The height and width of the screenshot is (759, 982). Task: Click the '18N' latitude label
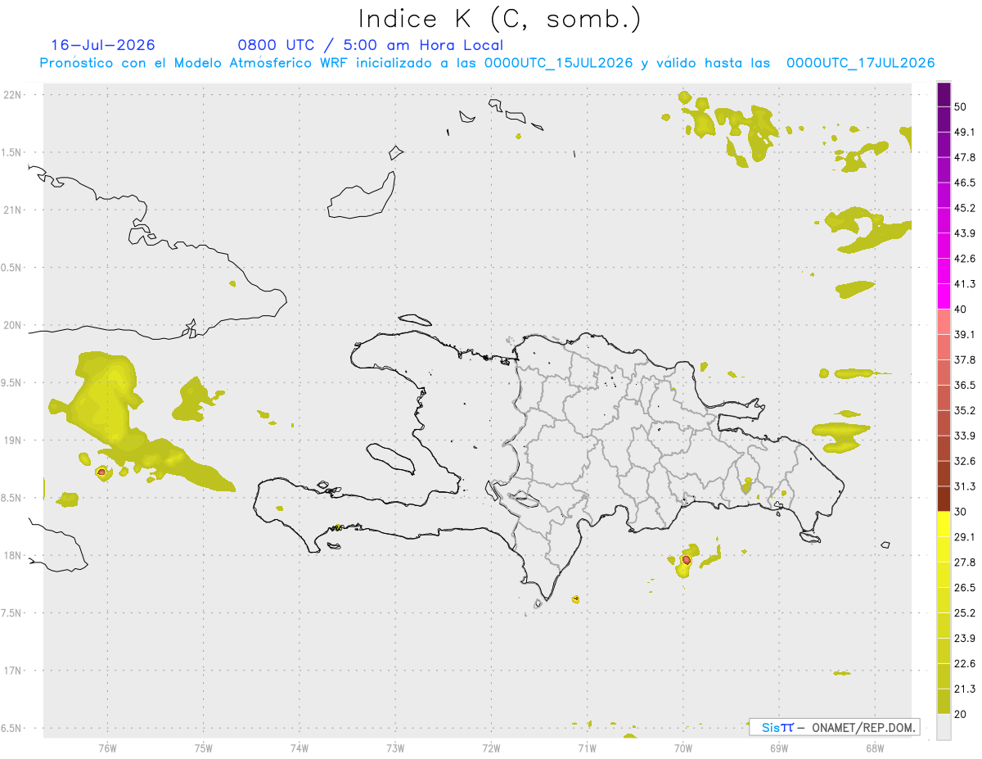pyautogui.click(x=14, y=555)
